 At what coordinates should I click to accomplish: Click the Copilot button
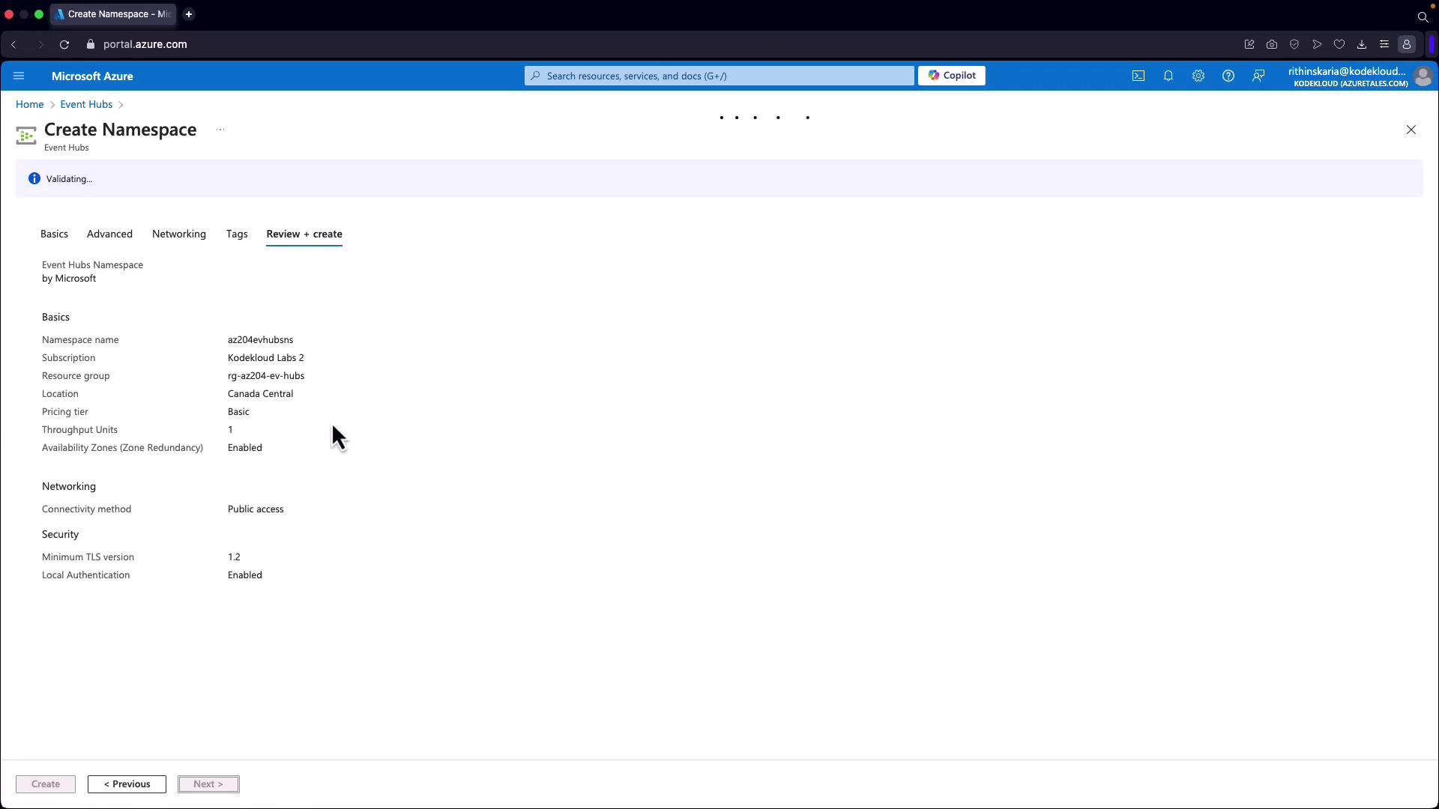951,76
